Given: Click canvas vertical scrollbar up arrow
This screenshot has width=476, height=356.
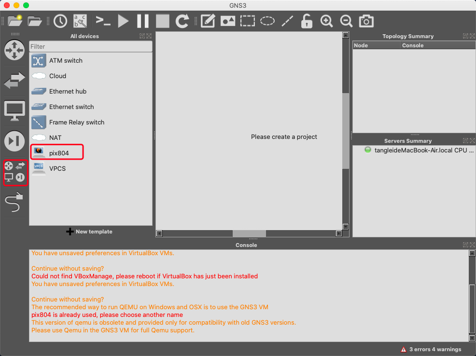Looking at the screenshot, I should (346, 35).
